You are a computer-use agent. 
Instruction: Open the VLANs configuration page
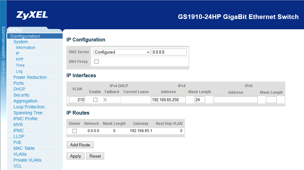tap(20, 154)
